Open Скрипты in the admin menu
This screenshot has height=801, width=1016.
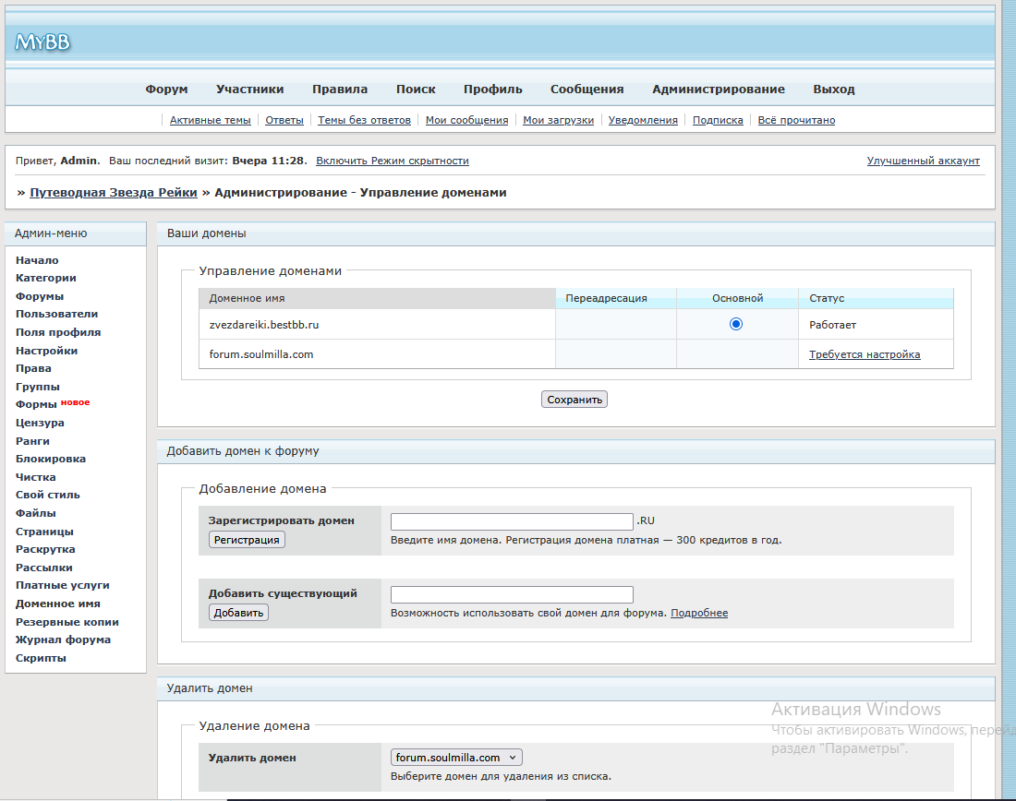tap(41, 658)
